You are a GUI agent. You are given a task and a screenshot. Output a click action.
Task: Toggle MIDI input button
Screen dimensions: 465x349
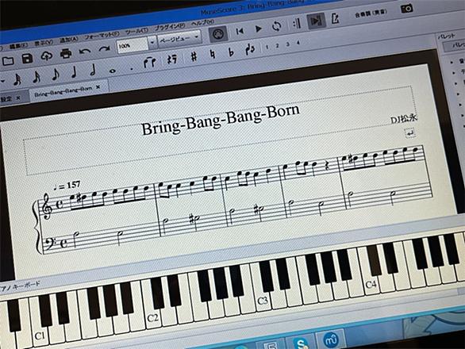coord(218,34)
